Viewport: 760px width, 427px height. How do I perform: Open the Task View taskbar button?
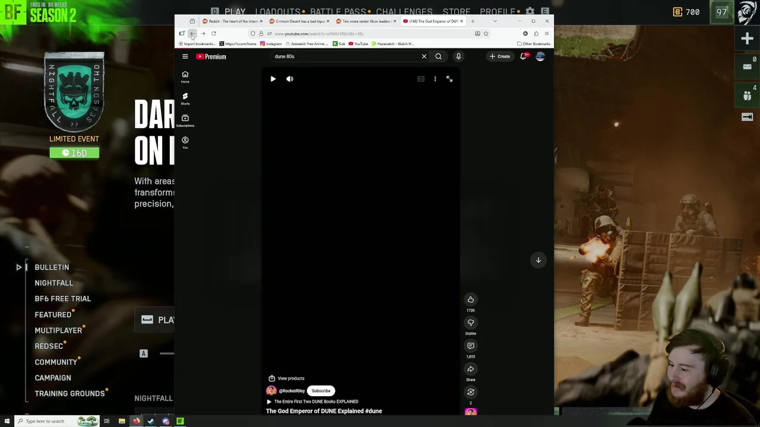[107, 421]
